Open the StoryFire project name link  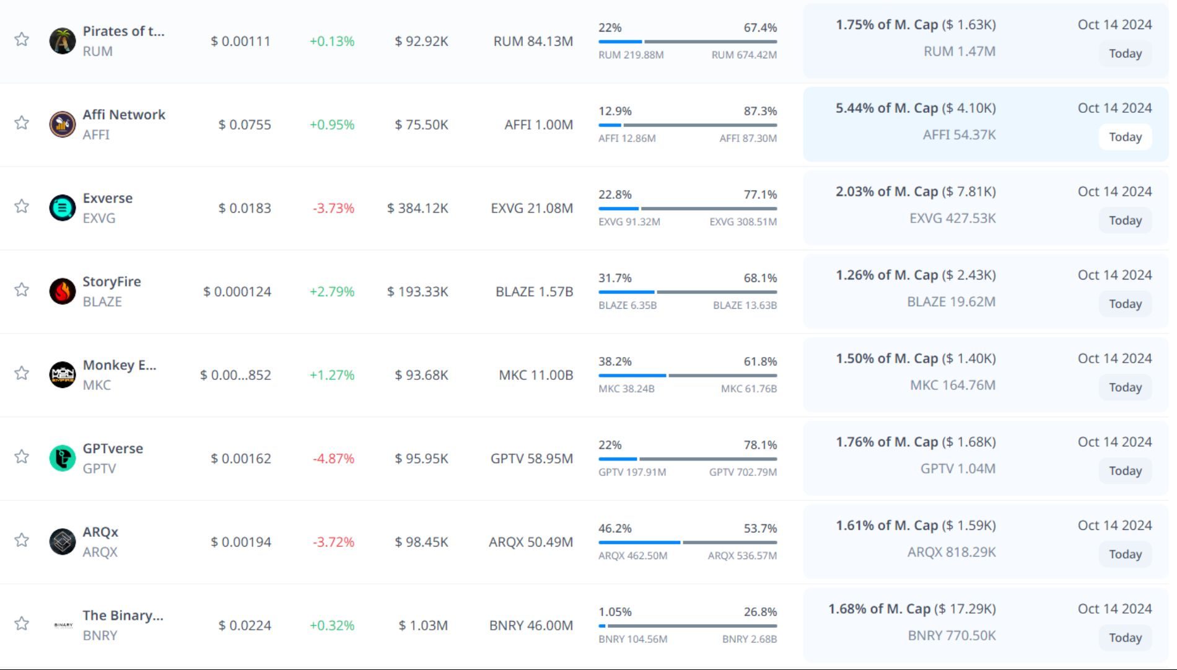112,281
